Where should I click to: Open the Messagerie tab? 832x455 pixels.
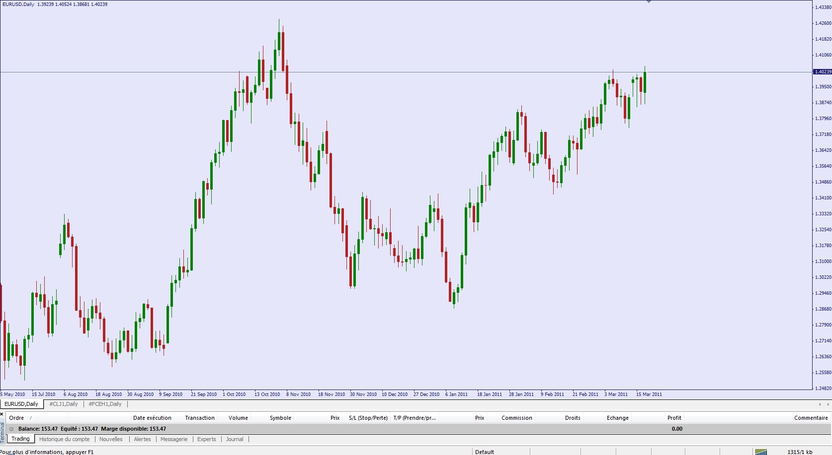point(174,439)
